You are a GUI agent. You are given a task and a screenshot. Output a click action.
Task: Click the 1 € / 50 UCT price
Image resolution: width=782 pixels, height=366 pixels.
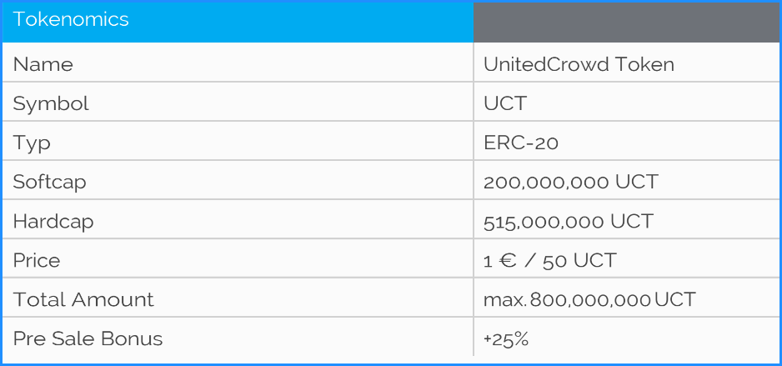click(549, 261)
